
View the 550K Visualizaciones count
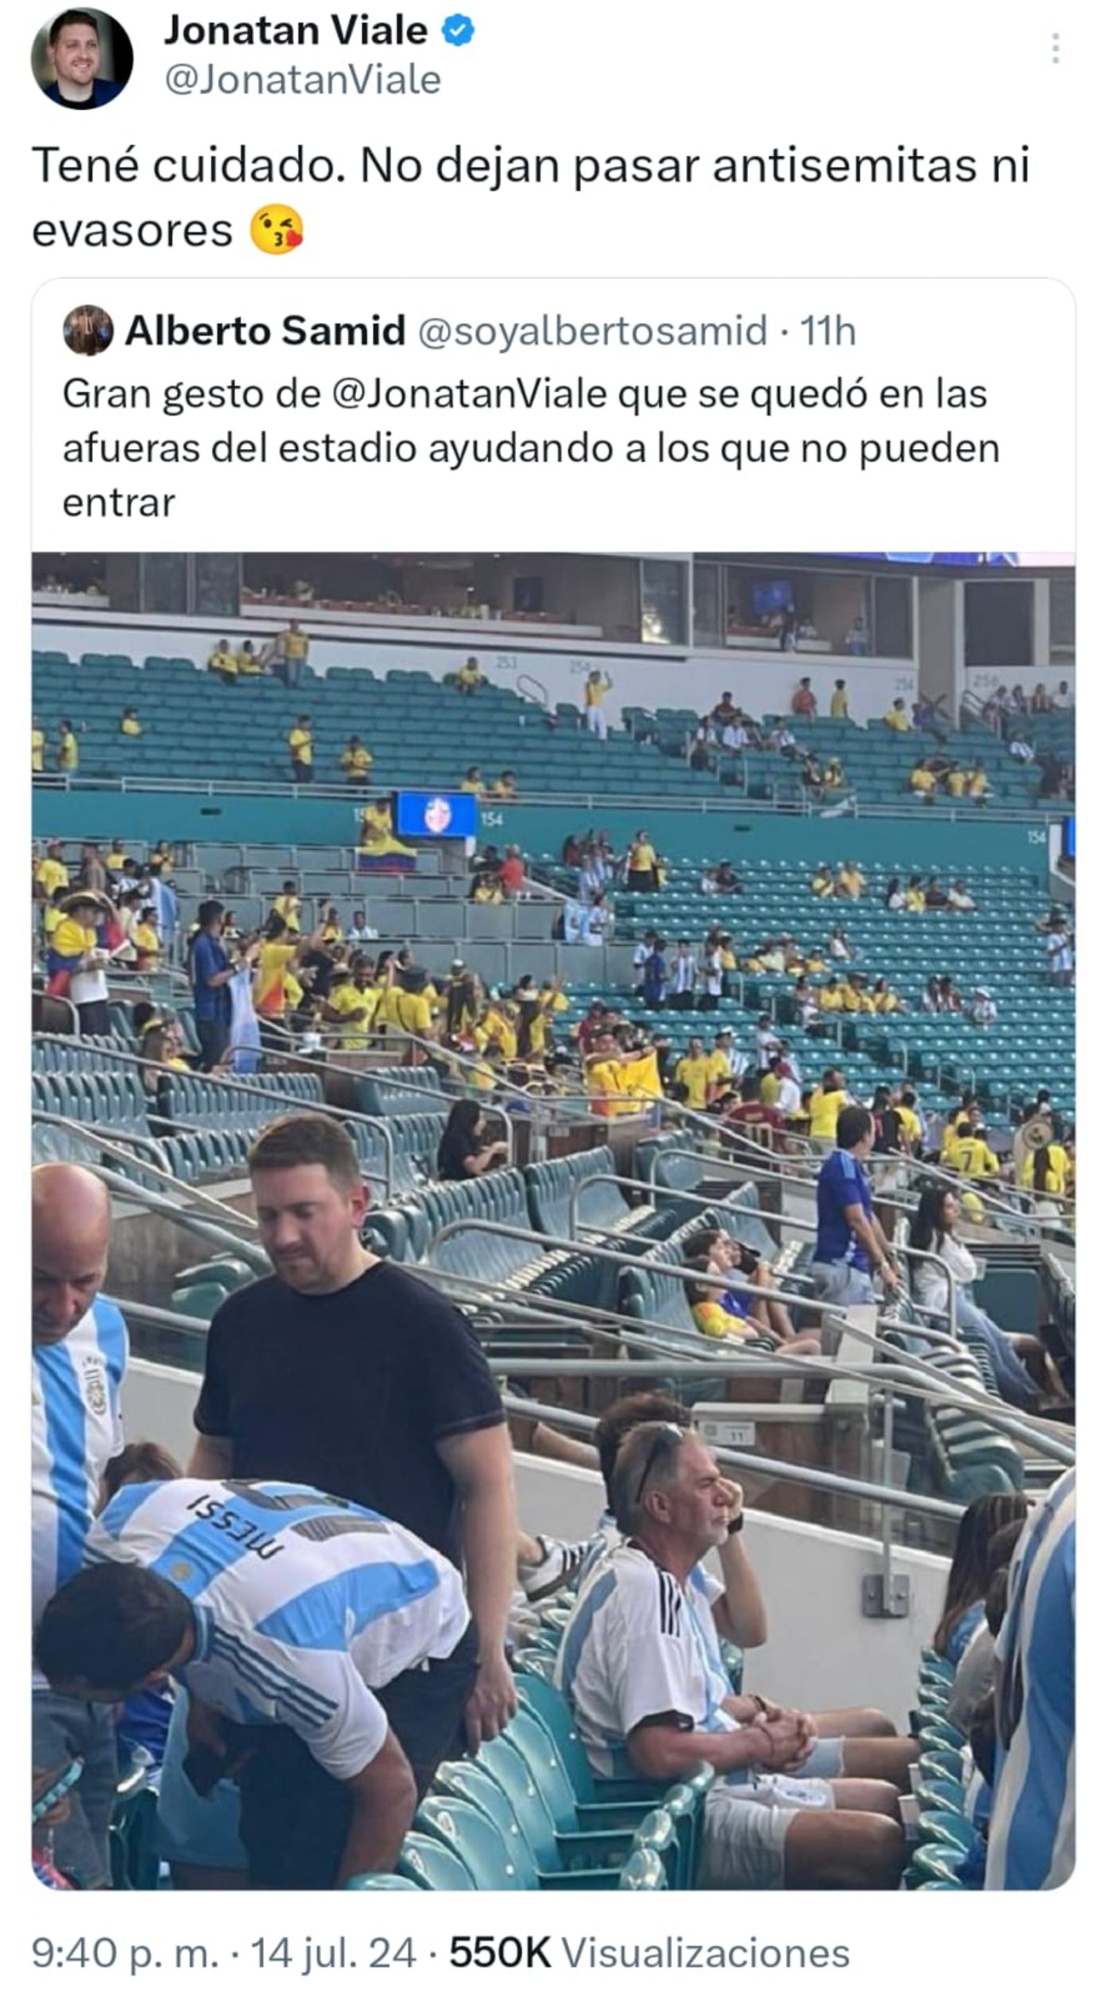tap(650, 1952)
